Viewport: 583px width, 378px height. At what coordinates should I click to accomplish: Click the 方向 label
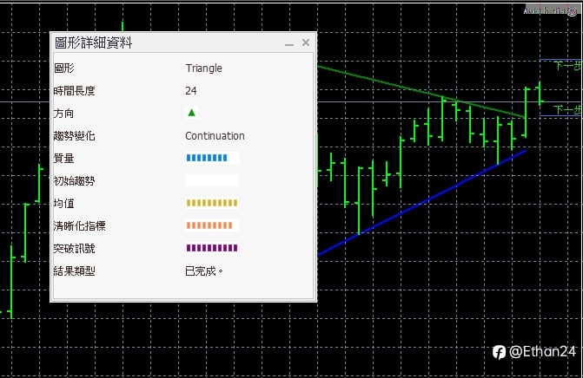pyautogui.click(x=63, y=114)
